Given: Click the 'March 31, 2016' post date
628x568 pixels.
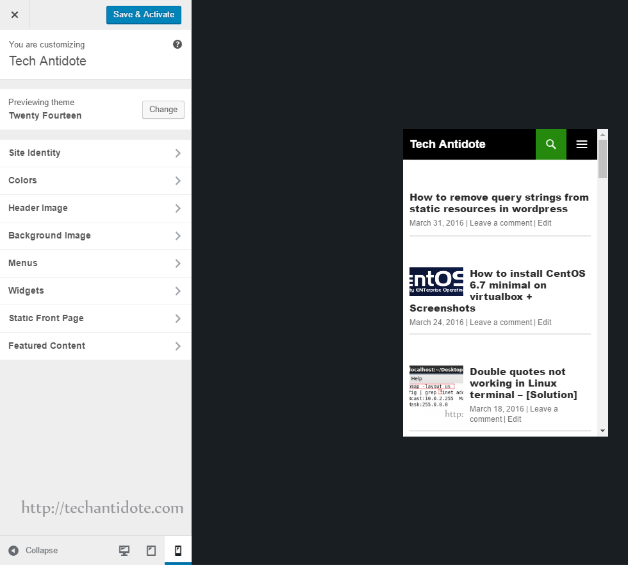Looking at the screenshot, I should tap(436, 223).
